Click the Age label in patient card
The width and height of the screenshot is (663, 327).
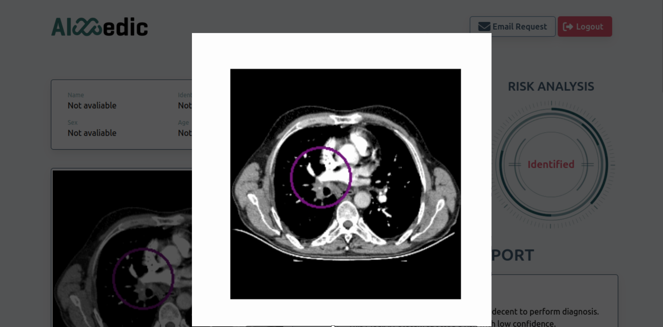(183, 123)
